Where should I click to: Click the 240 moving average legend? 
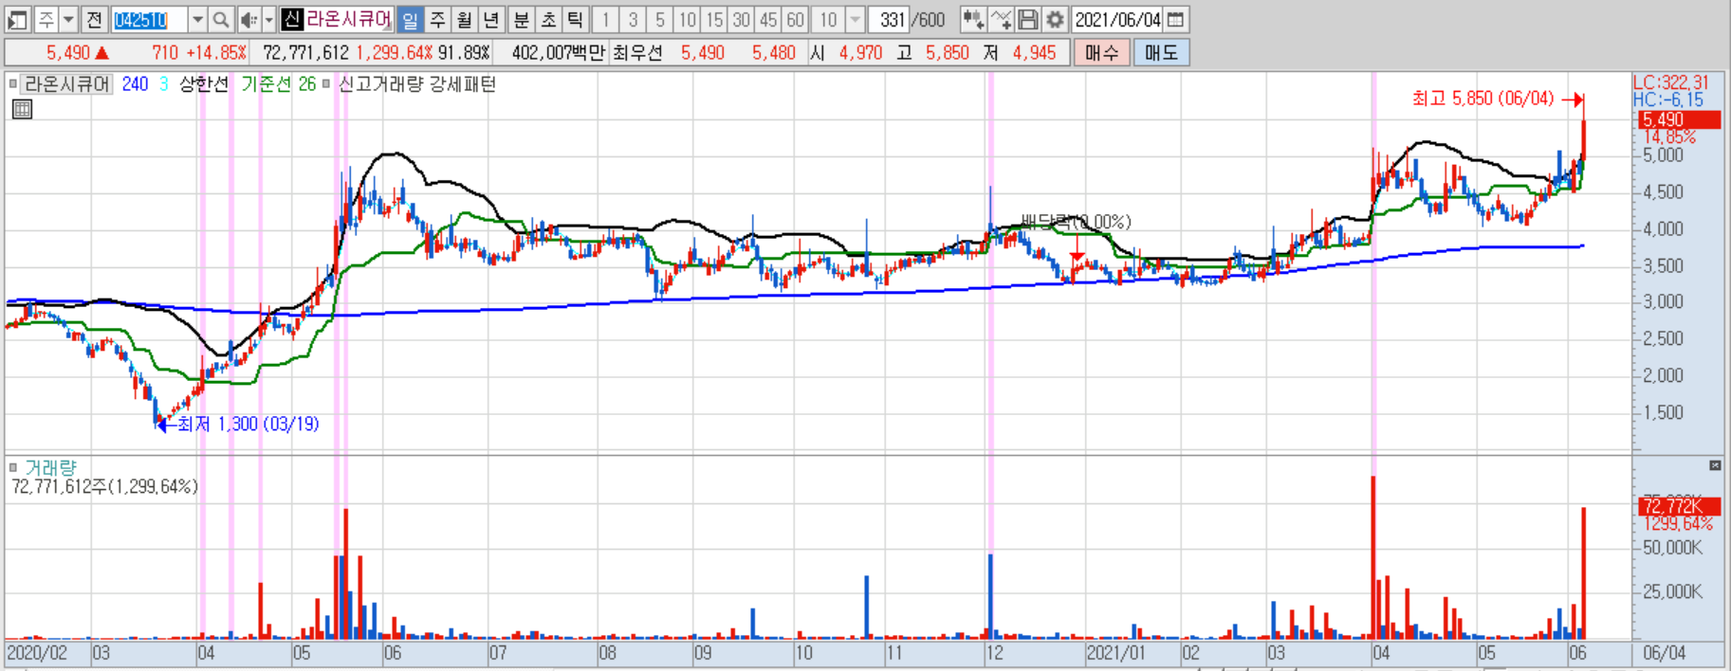point(135,84)
